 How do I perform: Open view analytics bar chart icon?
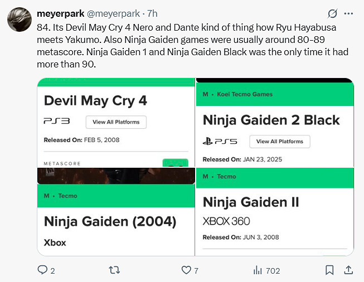tap(258, 270)
